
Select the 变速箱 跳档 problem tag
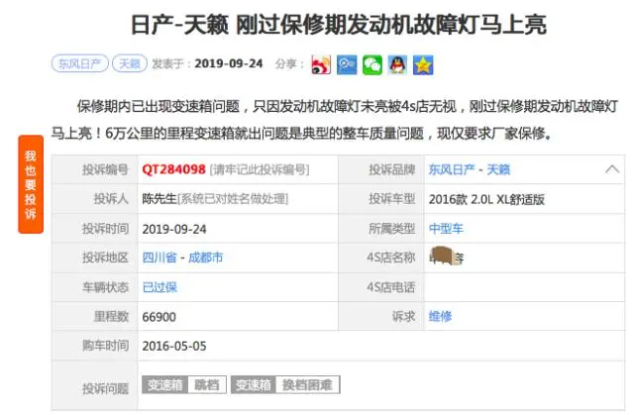tap(184, 384)
